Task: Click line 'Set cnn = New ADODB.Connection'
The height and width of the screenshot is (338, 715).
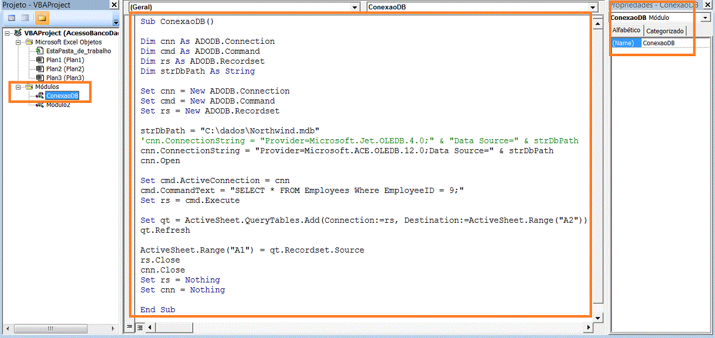Action: (x=215, y=91)
